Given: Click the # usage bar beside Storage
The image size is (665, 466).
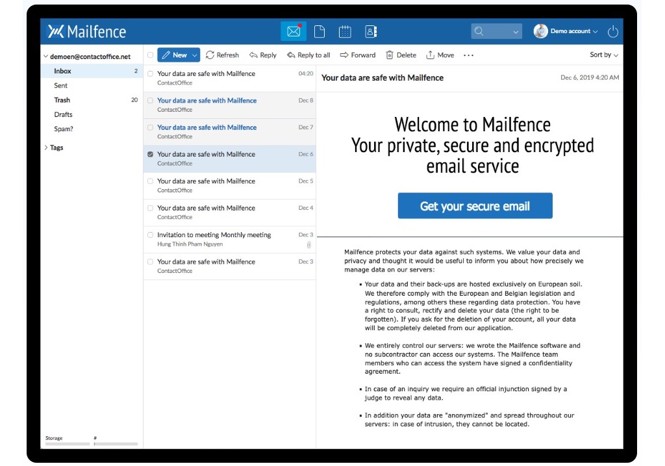Looking at the screenshot, I should tap(116, 444).
